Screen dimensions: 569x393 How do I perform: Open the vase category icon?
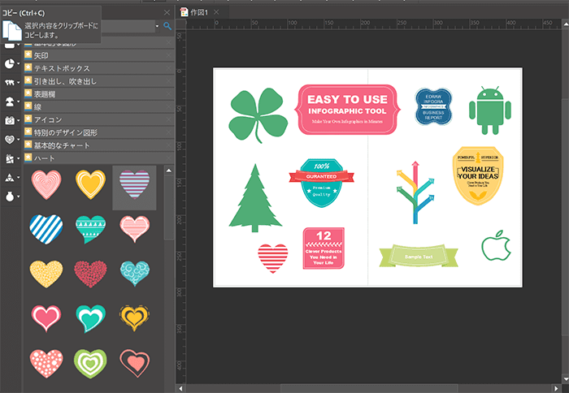(x=10, y=196)
